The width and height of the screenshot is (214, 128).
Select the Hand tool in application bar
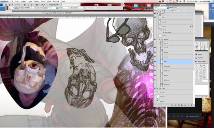[x=25, y=5]
